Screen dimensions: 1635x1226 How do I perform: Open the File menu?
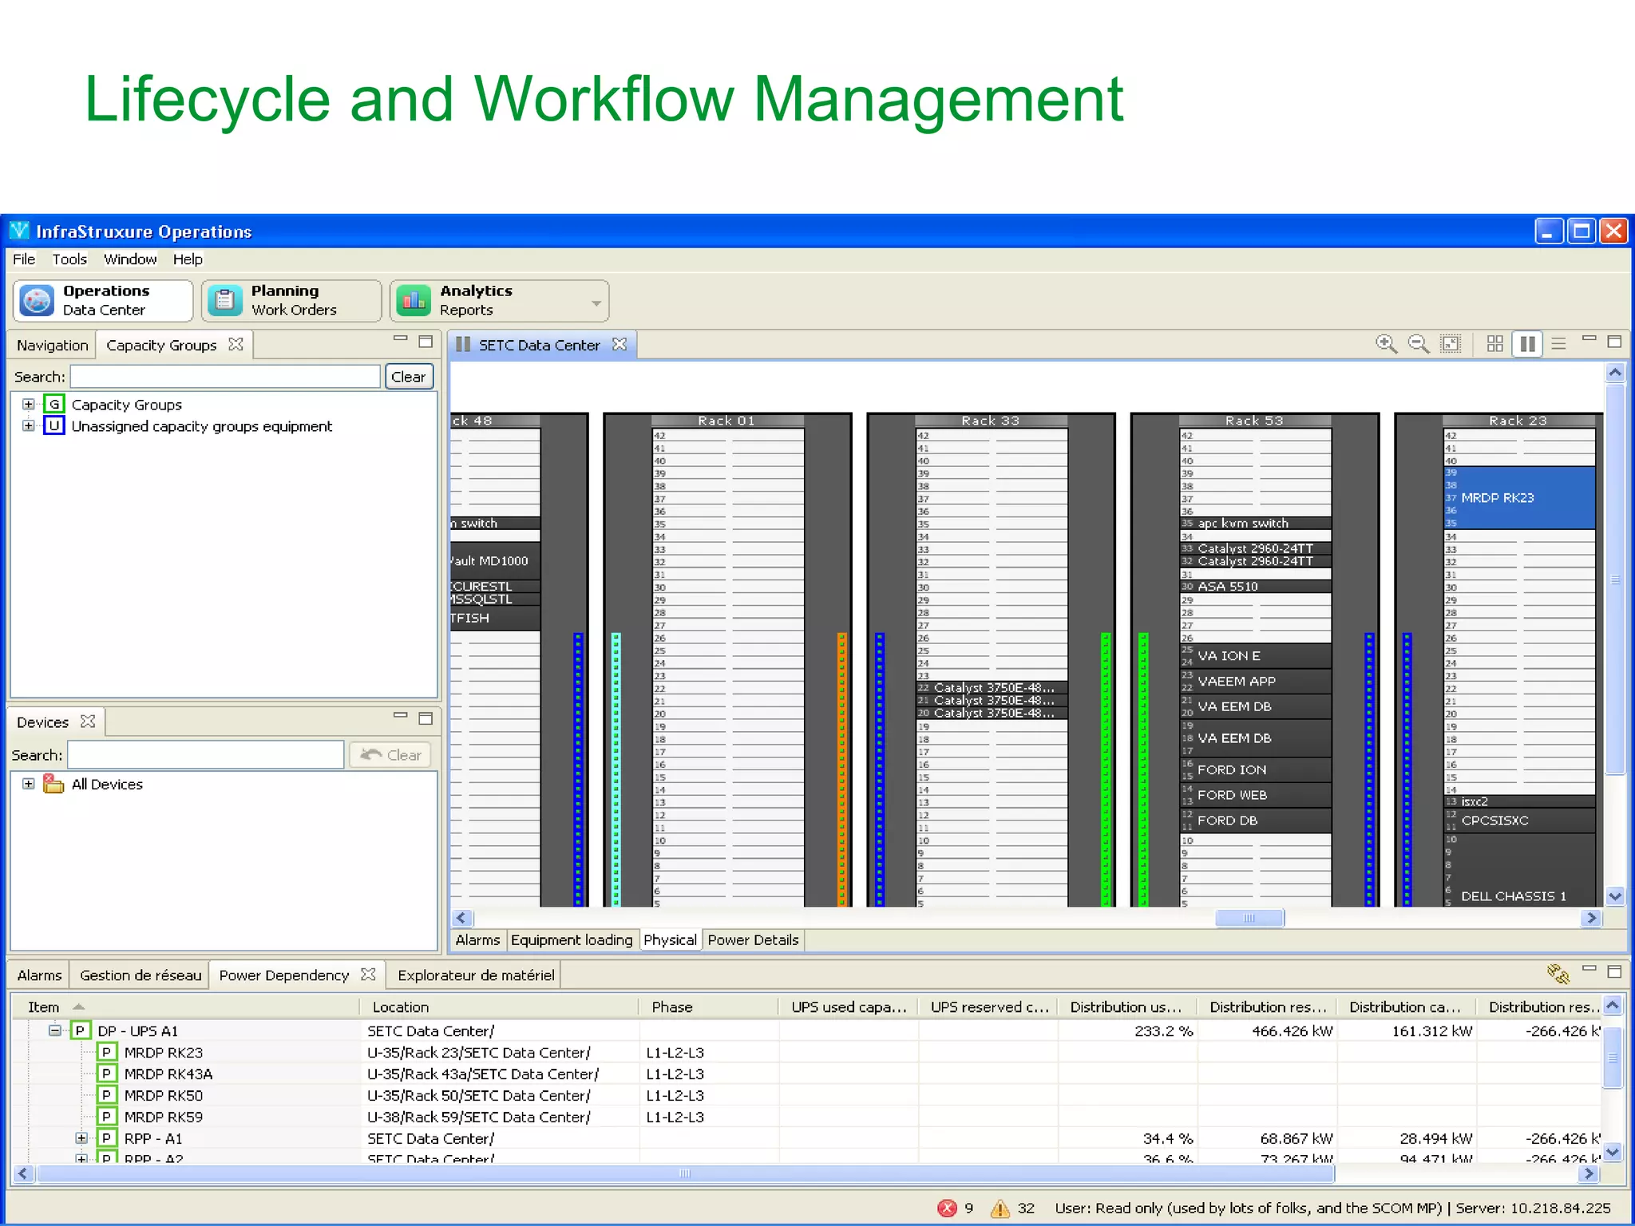[24, 259]
